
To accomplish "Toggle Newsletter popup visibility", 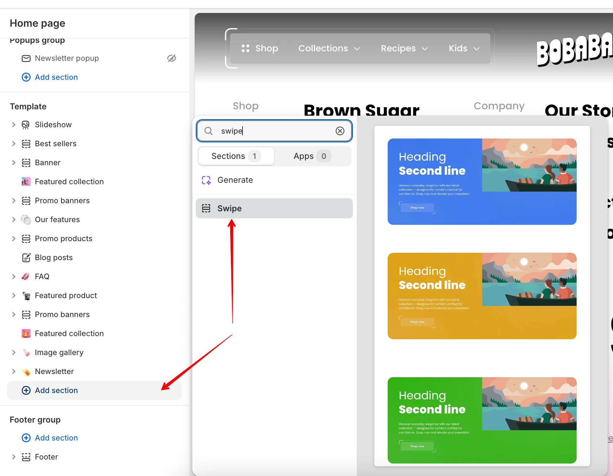I will click(172, 58).
